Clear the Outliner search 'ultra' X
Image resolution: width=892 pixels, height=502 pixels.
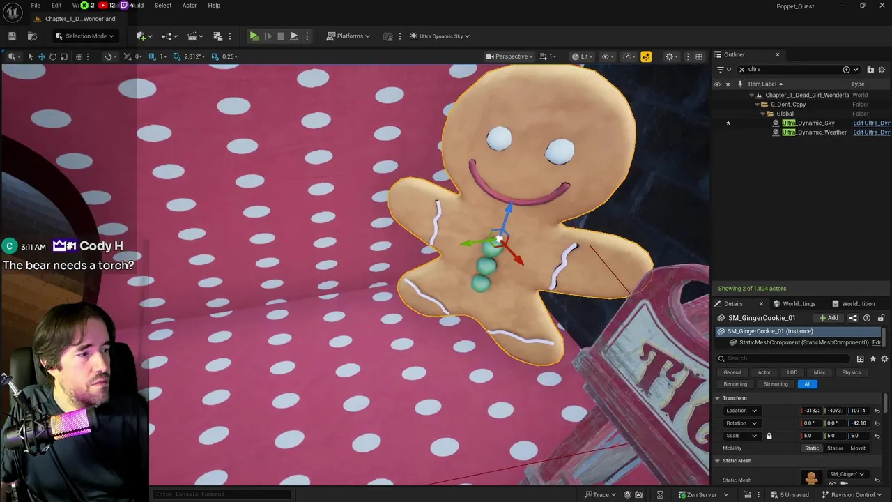[x=741, y=70]
